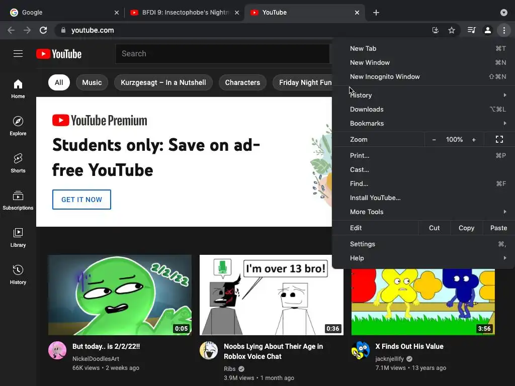Image resolution: width=515 pixels, height=386 pixels.
Task: Open NickelDoodlesArt channel avatar
Action: [57, 350]
